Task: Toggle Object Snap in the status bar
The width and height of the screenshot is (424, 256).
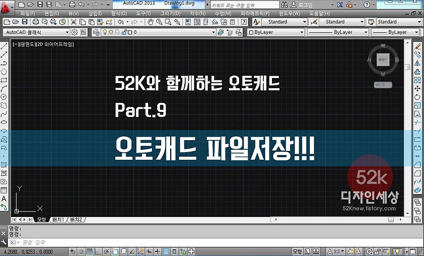Action: pos(115,251)
